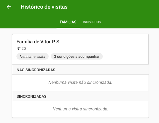
Task: Click empty tab bar area left of FAMÍLIAS
Action: click(x=28, y=22)
